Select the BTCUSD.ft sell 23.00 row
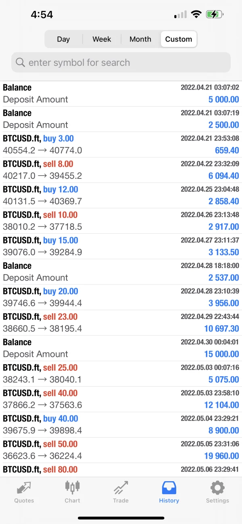The image size is (242, 524). (121, 323)
